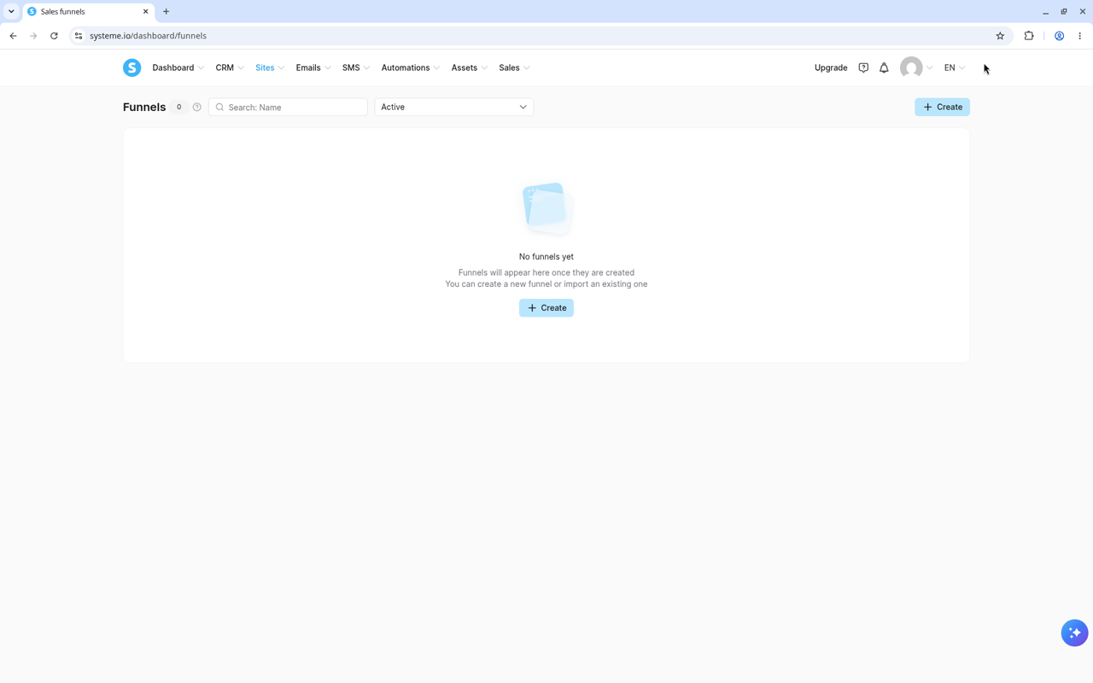The image size is (1093, 683).
Task: Click the Create button under No funnels yet
Action: pyautogui.click(x=546, y=307)
